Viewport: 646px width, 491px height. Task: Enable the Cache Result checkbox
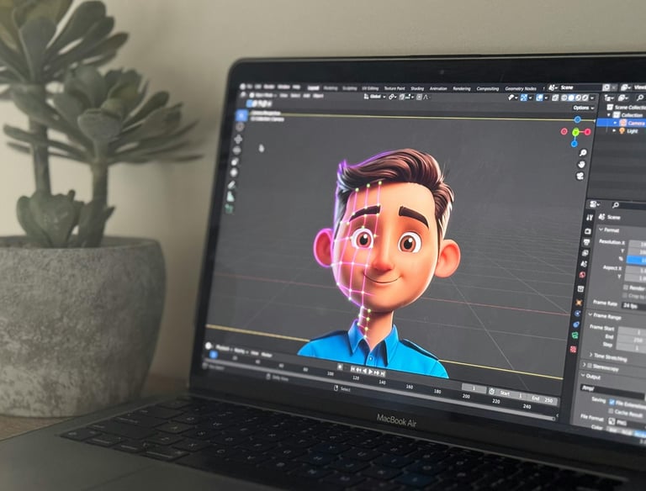click(611, 411)
